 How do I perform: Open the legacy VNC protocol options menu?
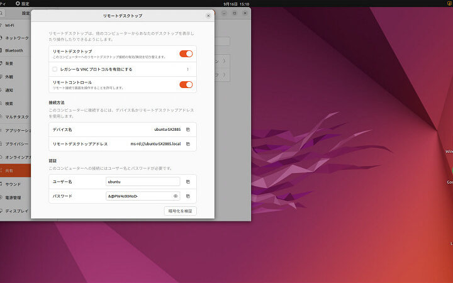pos(187,69)
